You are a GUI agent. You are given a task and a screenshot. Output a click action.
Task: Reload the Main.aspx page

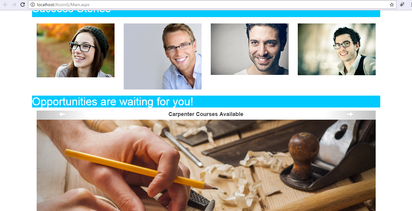coord(23,5)
